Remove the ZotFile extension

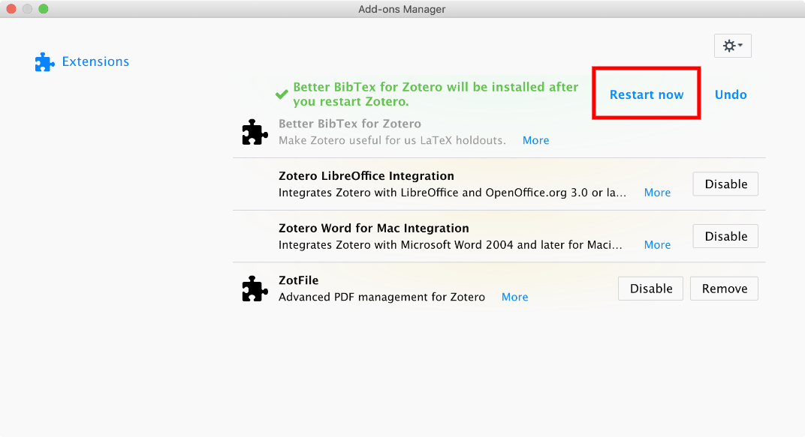click(x=725, y=289)
